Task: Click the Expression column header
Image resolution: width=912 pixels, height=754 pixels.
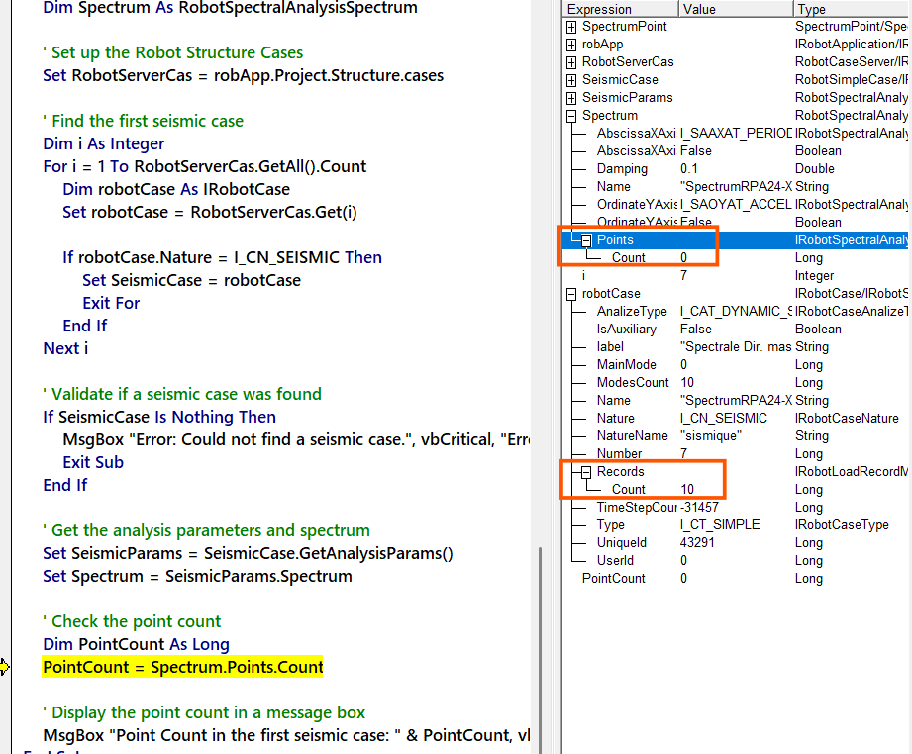Action: click(621, 9)
